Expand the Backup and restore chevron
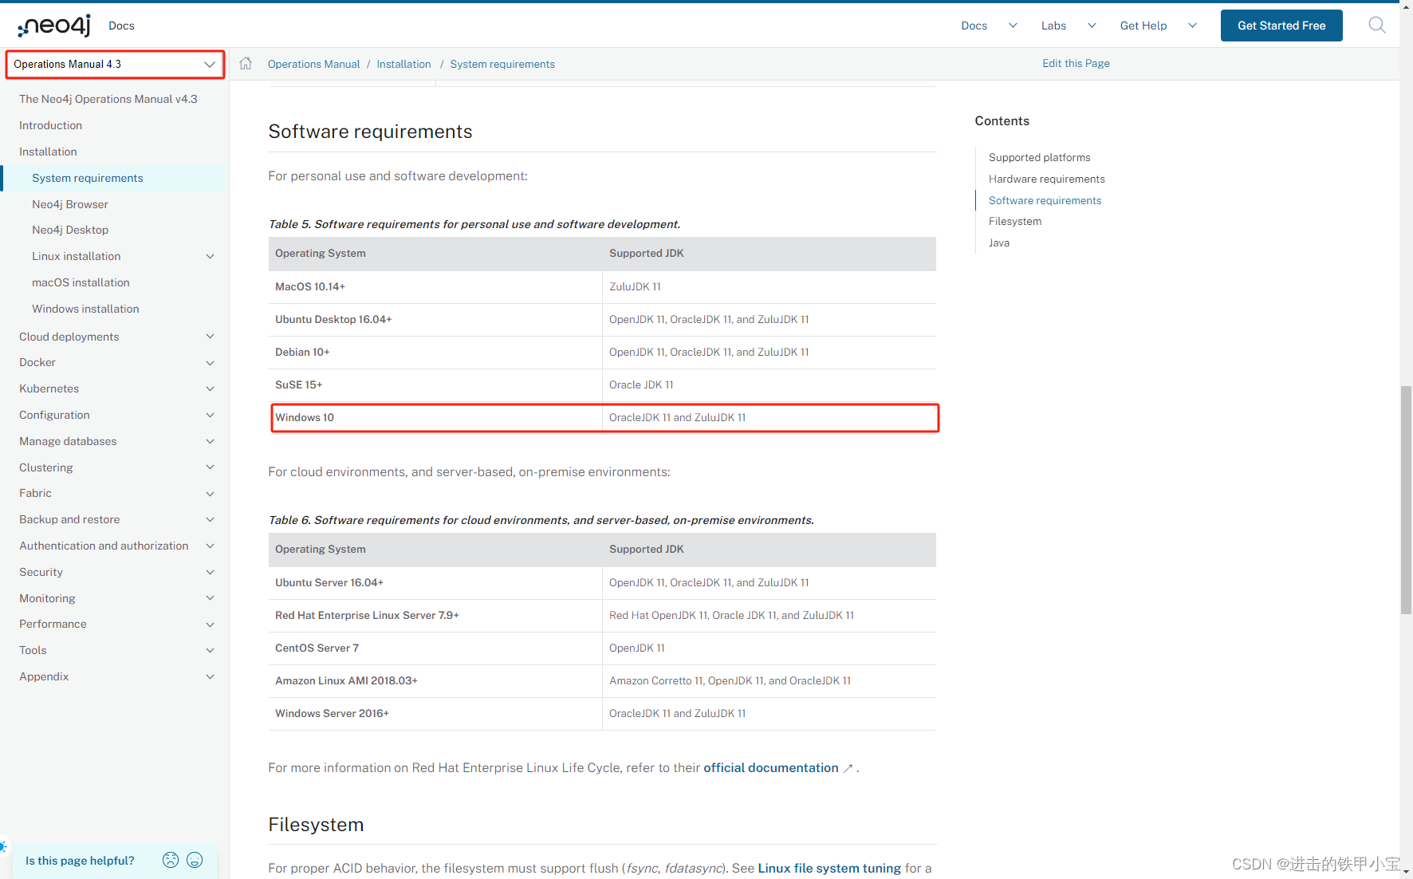 [211, 519]
